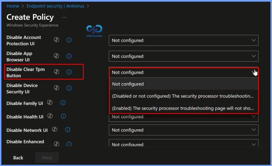The width and height of the screenshot is (272, 166).
Task: Click info icon for Disable Network UI
Action: click(x=67, y=130)
